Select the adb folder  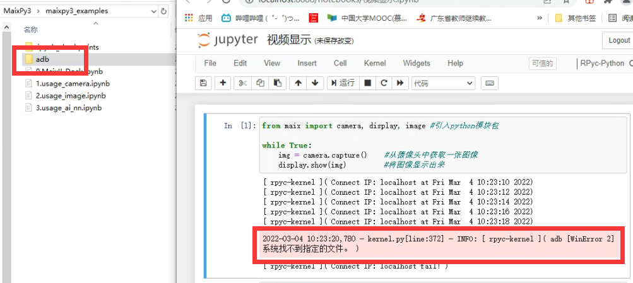pyautogui.click(x=42, y=59)
